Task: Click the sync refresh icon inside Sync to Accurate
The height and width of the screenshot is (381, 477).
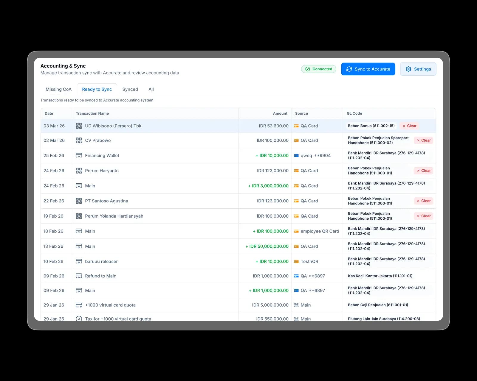Action: [349, 69]
